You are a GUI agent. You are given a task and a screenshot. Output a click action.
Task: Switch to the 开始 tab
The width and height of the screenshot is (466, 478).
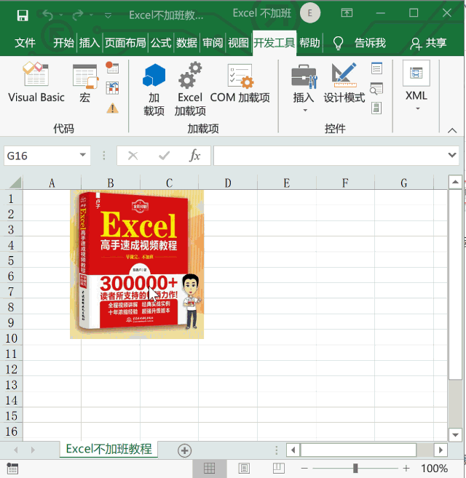tap(63, 43)
